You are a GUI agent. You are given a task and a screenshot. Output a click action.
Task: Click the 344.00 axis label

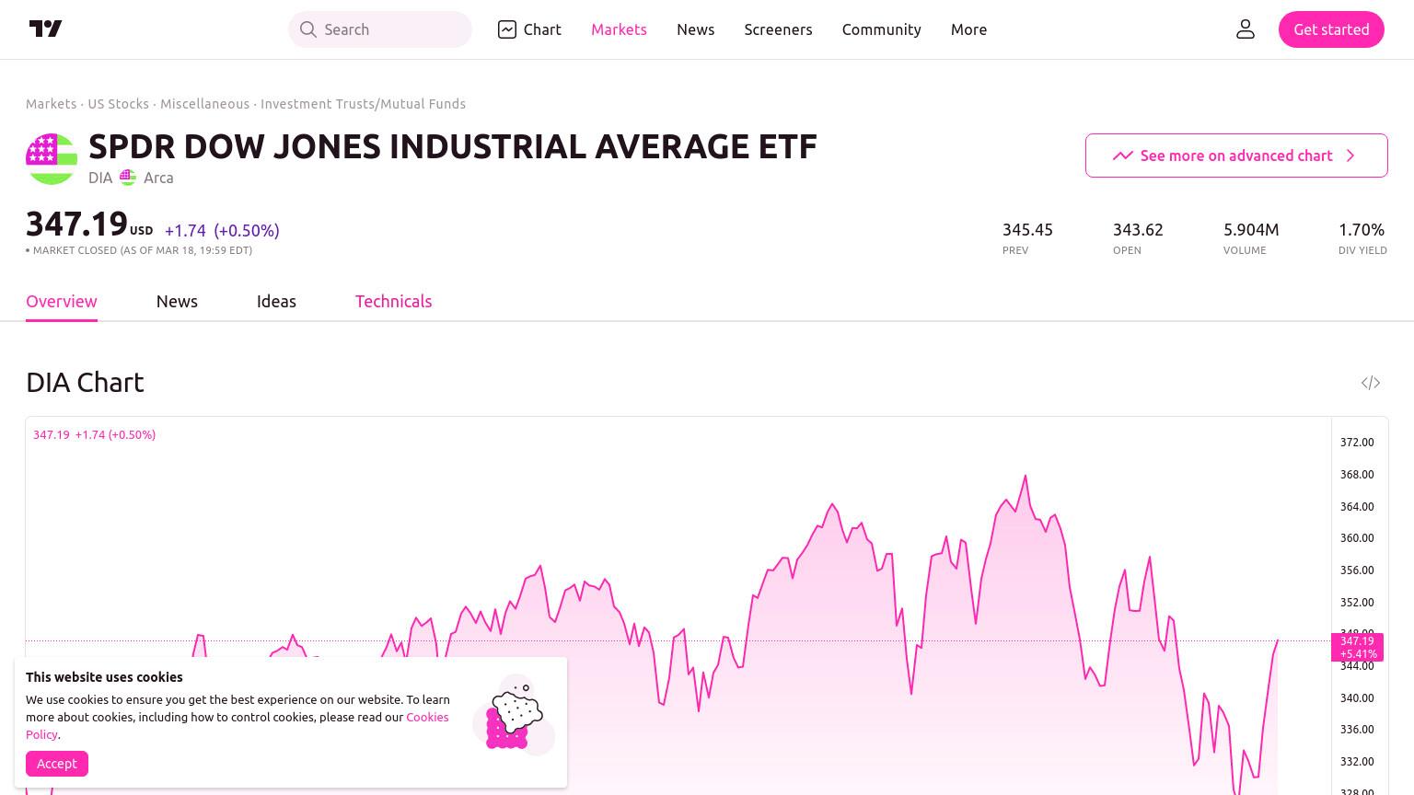pos(1357,666)
